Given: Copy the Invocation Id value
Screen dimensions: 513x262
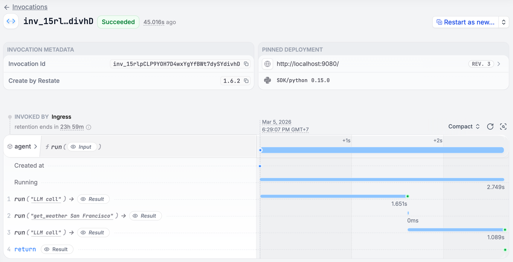Looking at the screenshot, I should tap(246, 64).
